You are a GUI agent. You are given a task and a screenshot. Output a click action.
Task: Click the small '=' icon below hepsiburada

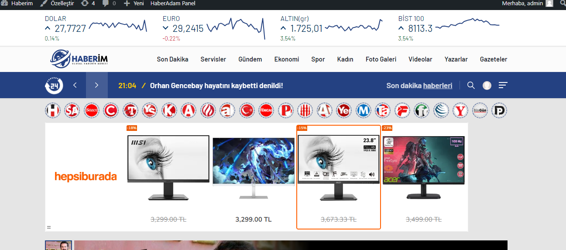point(49,227)
